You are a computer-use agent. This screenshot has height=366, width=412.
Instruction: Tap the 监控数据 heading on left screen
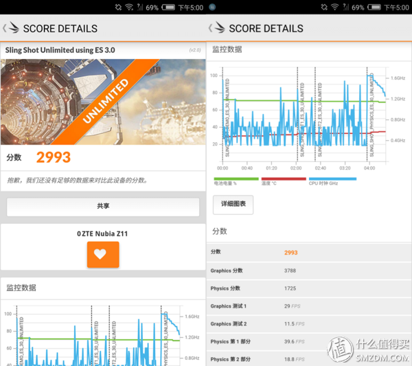(x=21, y=288)
